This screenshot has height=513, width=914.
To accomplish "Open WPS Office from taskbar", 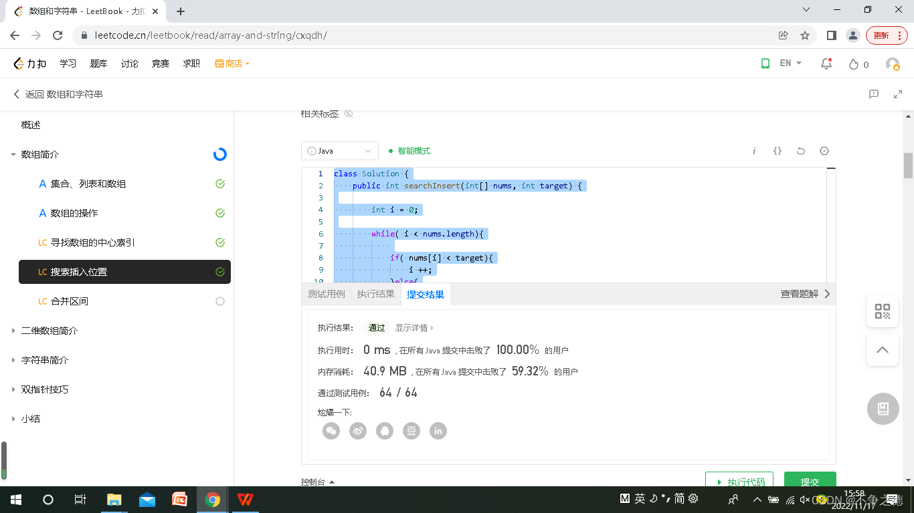I will click(246, 499).
